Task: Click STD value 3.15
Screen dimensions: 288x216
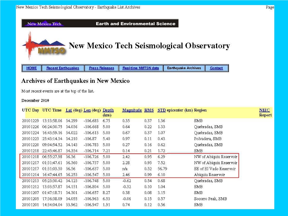Action: pos(161,193)
